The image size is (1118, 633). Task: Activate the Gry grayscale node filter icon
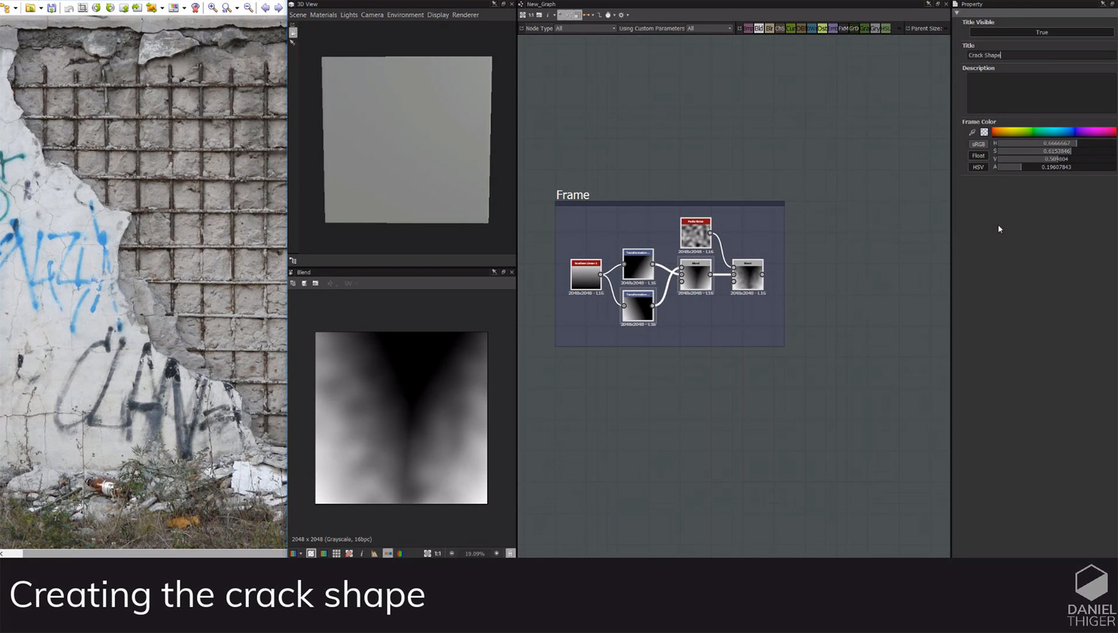pos(876,28)
